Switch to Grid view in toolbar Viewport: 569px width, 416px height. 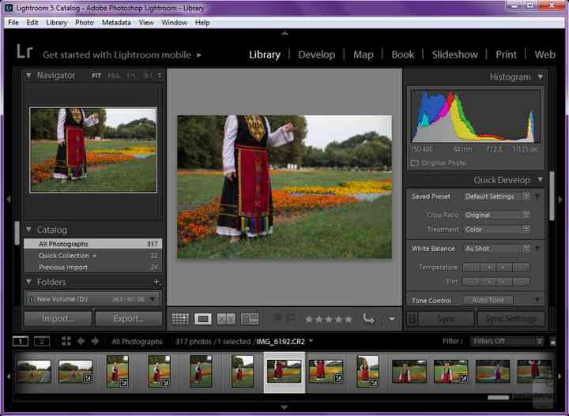[180, 319]
